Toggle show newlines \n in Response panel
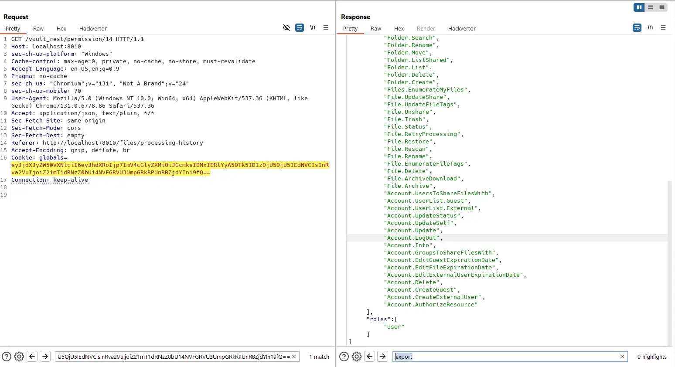675x367 pixels. coord(650,27)
